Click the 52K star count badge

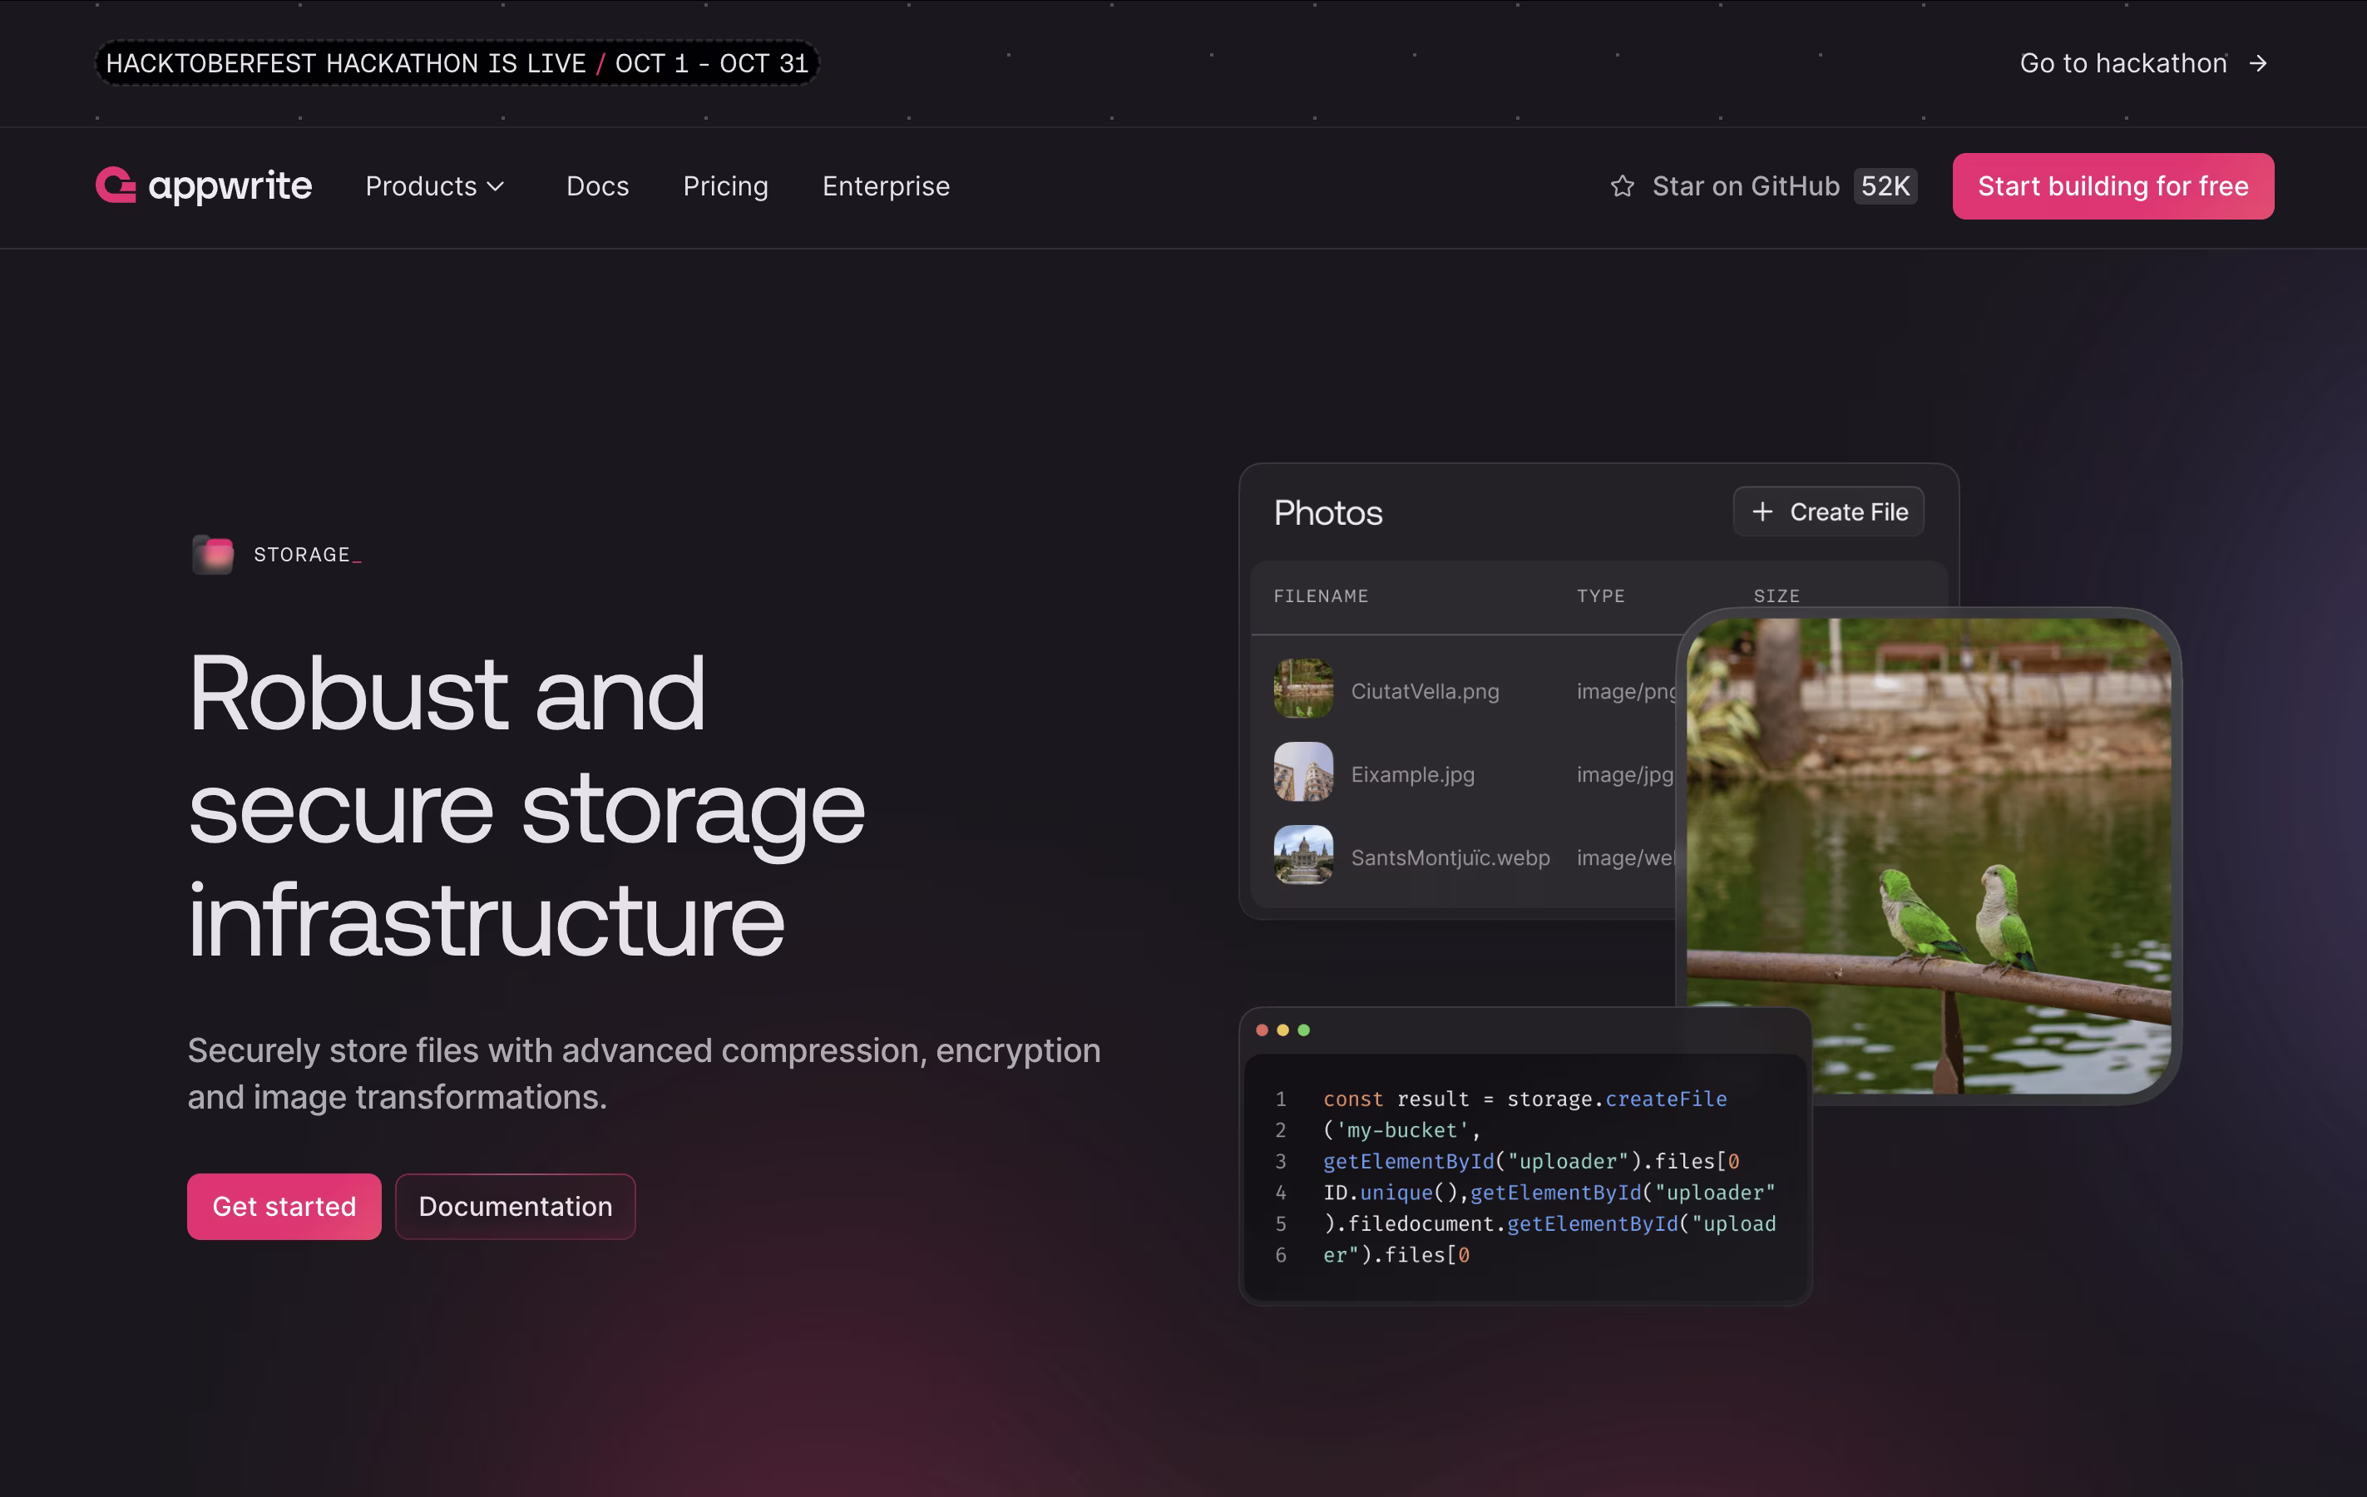pyautogui.click(x=1885, y=185)
